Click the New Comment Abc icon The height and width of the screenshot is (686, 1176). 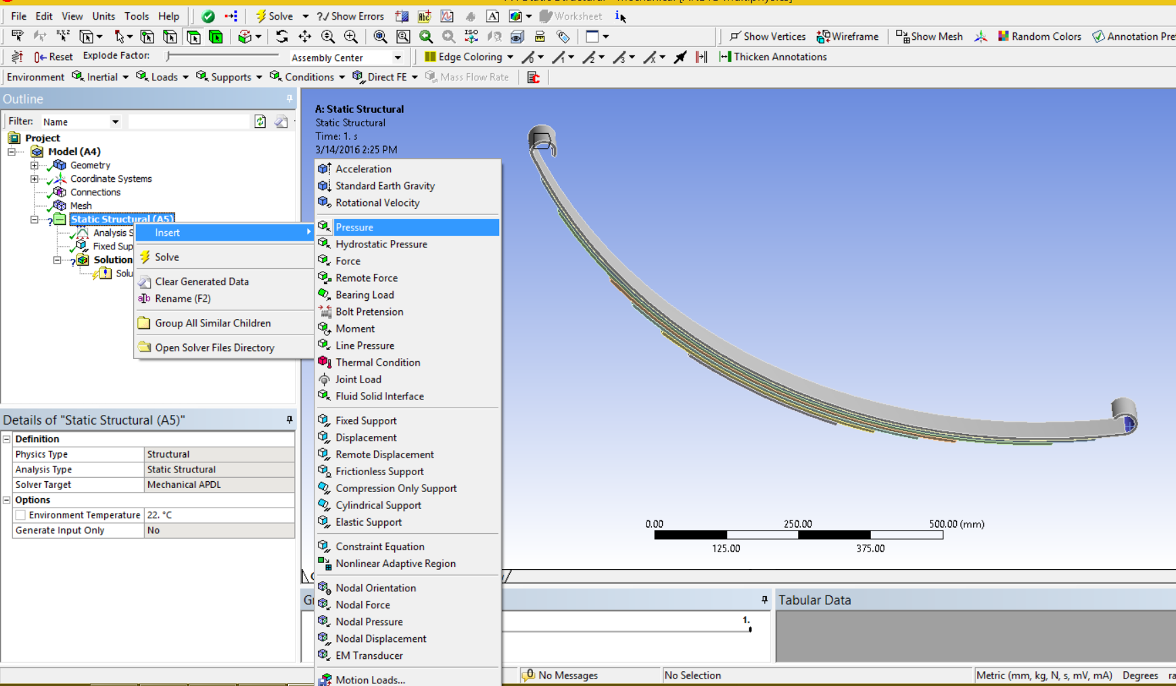click(425, 16)
